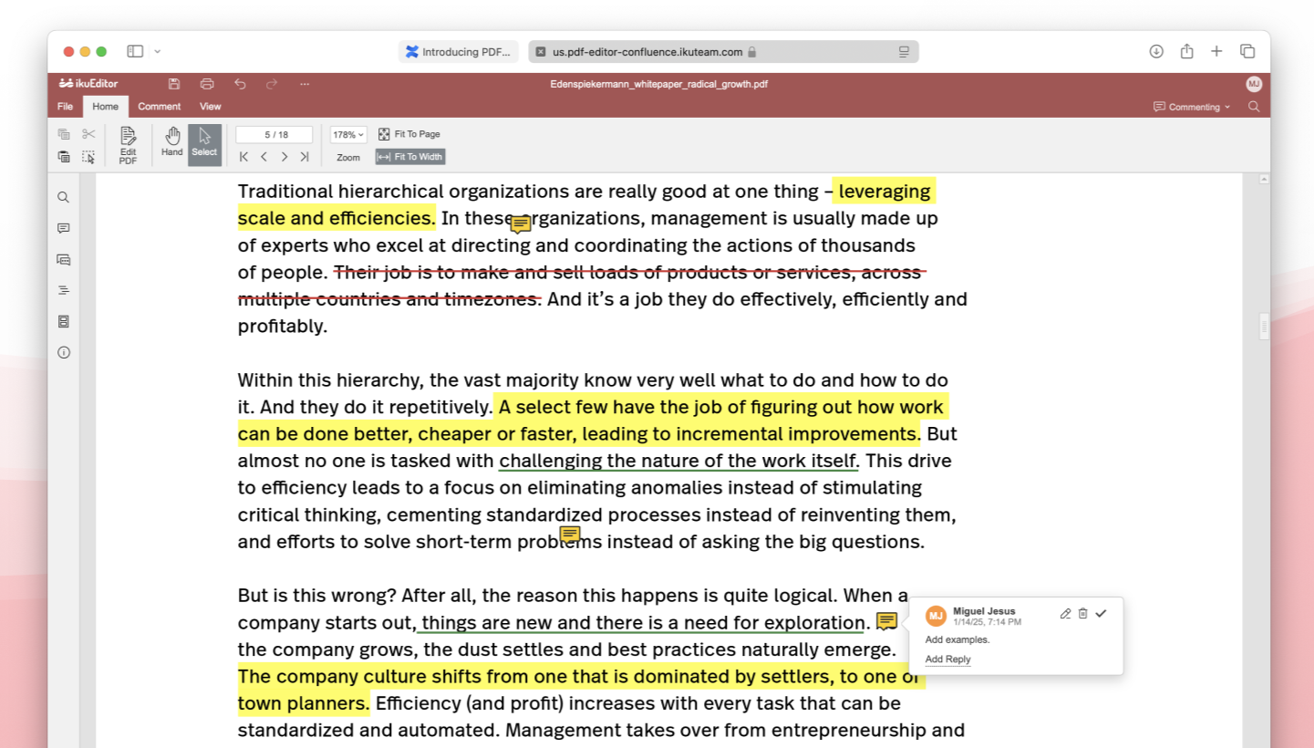Choose Fit To Page
Screen dimensions: 1314x748
(x=409, y=134)
